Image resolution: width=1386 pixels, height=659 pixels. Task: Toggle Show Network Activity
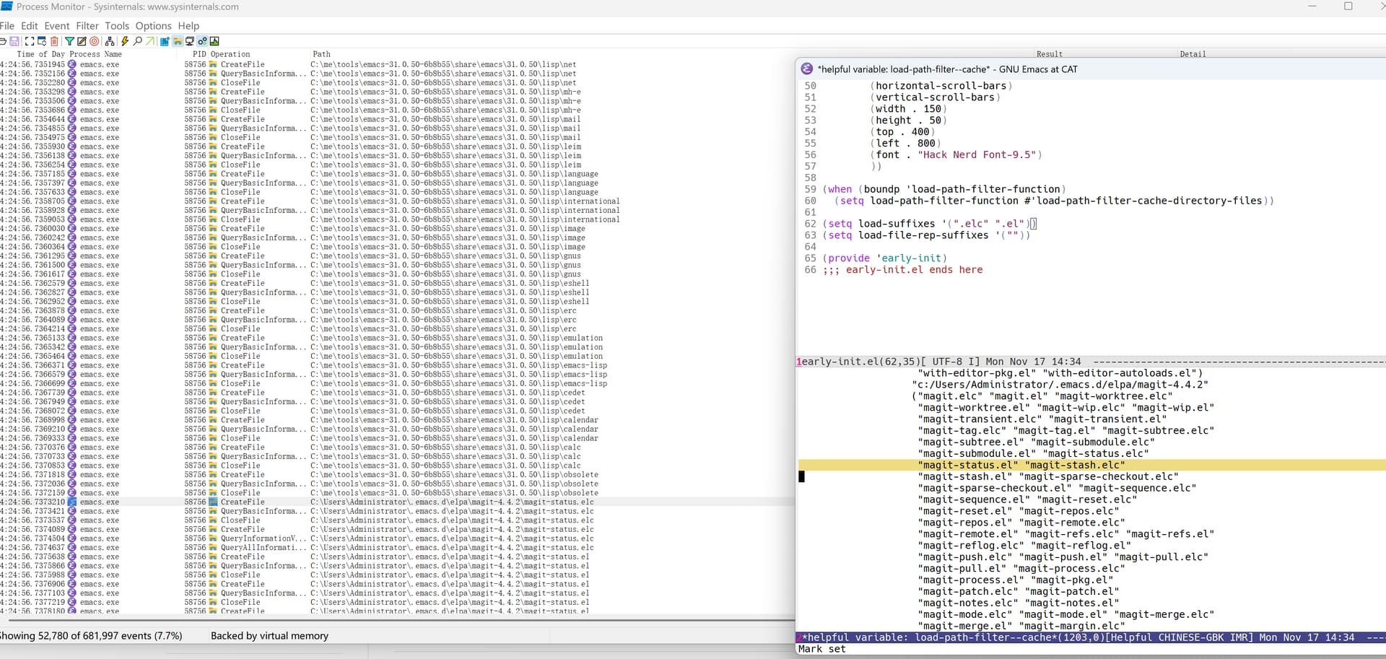click(x=190, y=41)
